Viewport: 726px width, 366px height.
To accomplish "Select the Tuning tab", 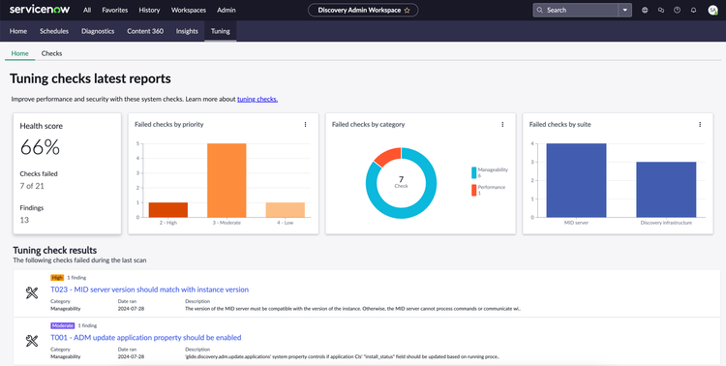I will coord(221,31).
